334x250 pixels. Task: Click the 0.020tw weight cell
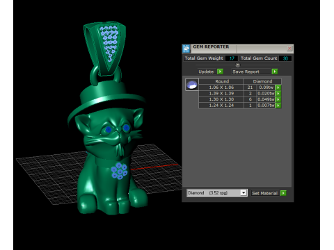(266, 94)
